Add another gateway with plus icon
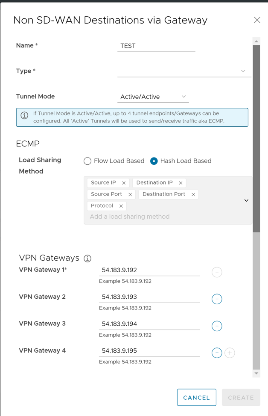This screenshot has height=416, width=268. point(230,353)
